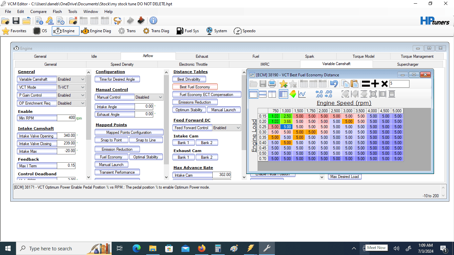The width and height of the screenshot is (454, 255).
Task: Apply the equals (set value) operator
Action: click(366, 84)
